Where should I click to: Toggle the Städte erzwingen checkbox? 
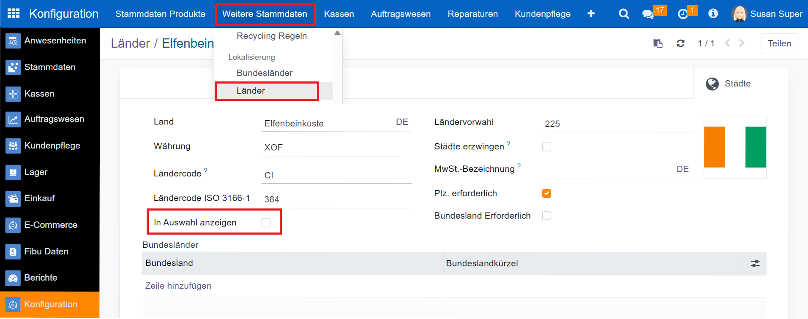point(546,146)
